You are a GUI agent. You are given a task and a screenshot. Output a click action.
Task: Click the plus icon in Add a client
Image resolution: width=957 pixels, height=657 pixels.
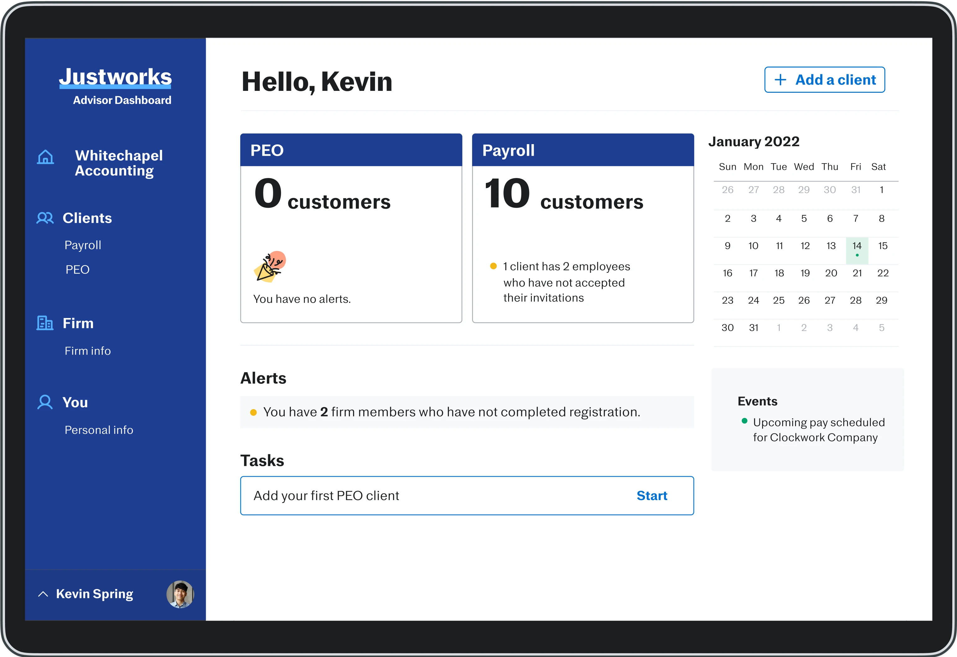(780, 80)
